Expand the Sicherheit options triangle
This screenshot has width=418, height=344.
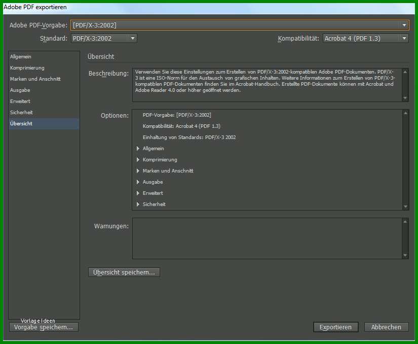pos(138,204)
